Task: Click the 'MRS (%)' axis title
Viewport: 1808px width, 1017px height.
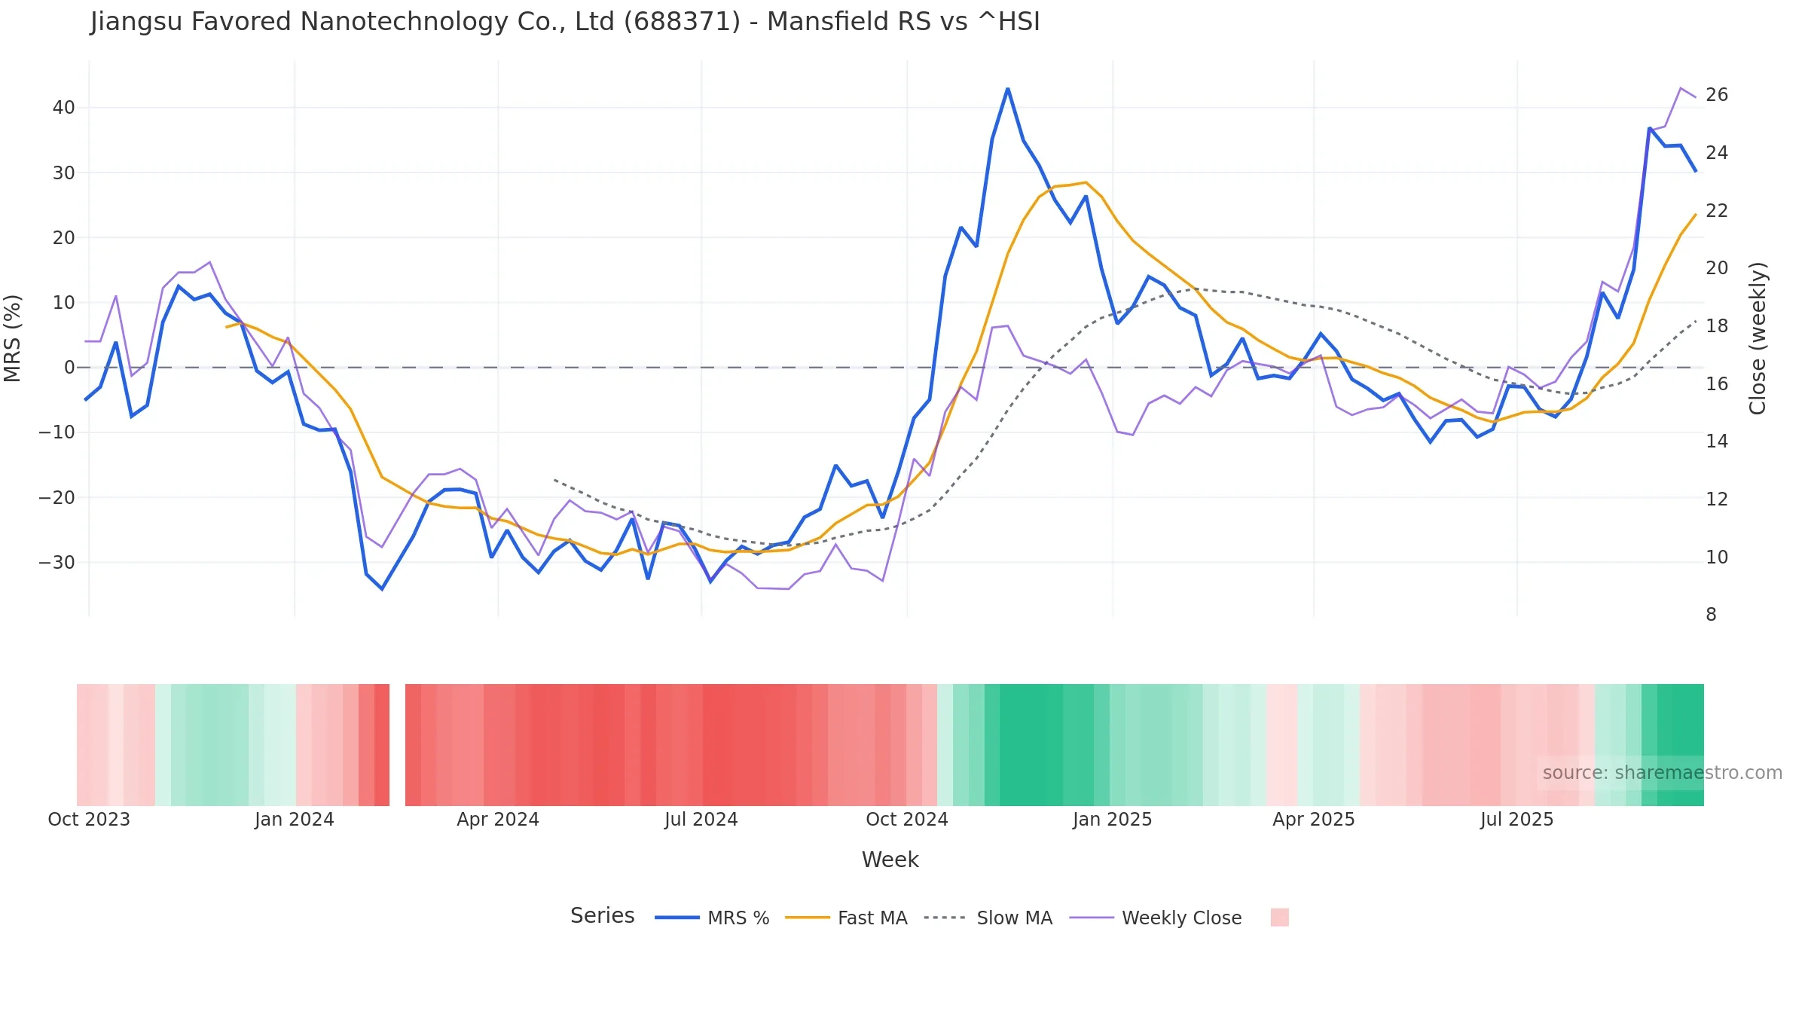Action: pyautogui.click(x=13, y=338)
